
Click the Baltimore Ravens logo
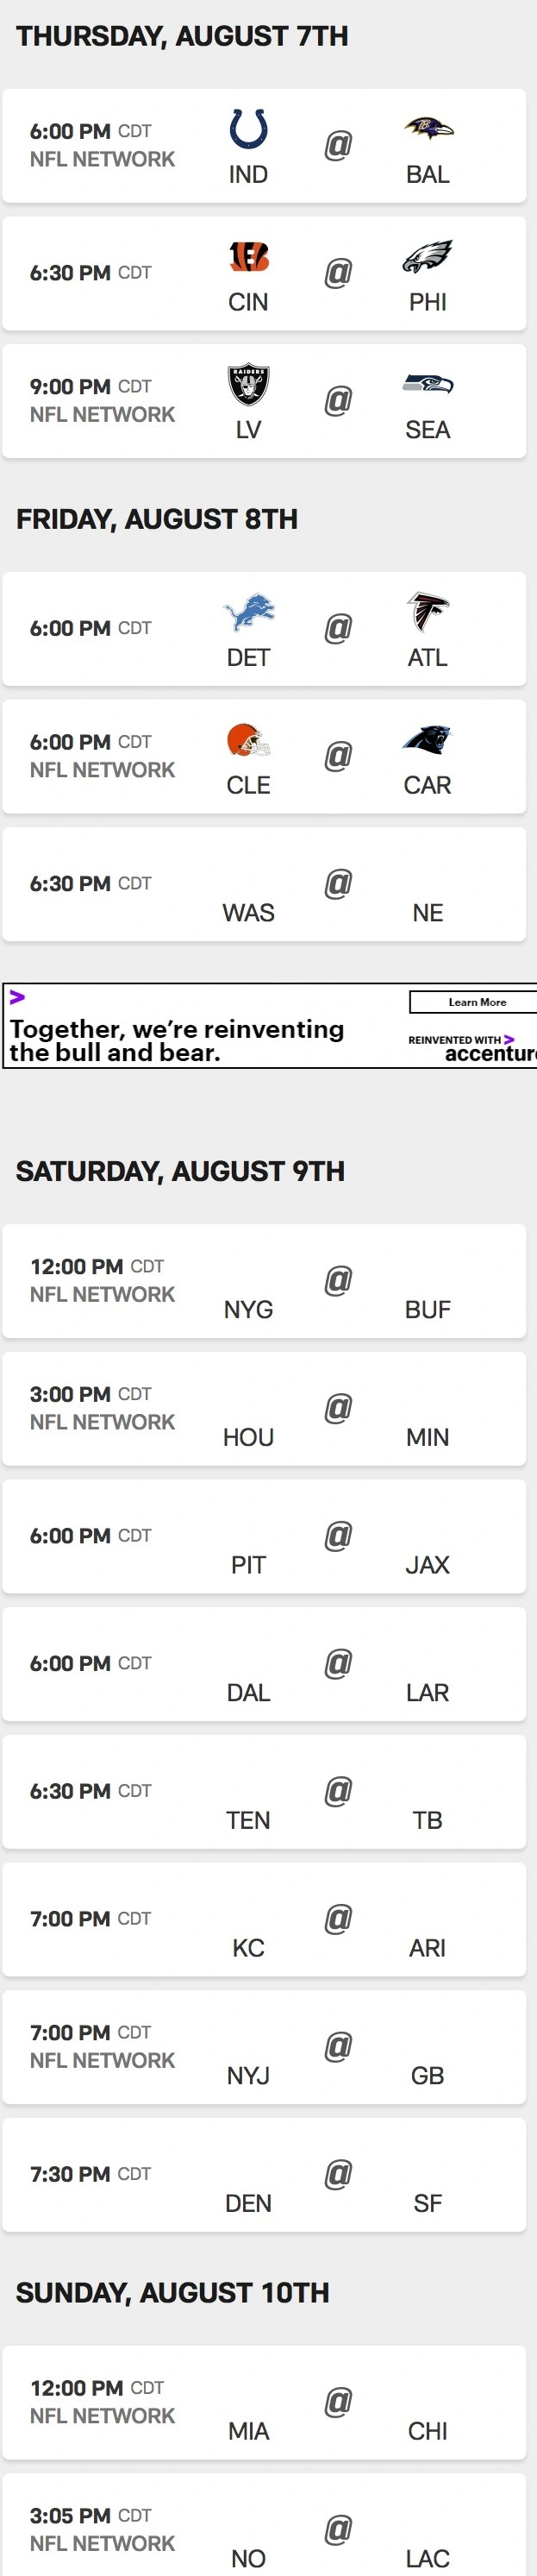point(428,128)
